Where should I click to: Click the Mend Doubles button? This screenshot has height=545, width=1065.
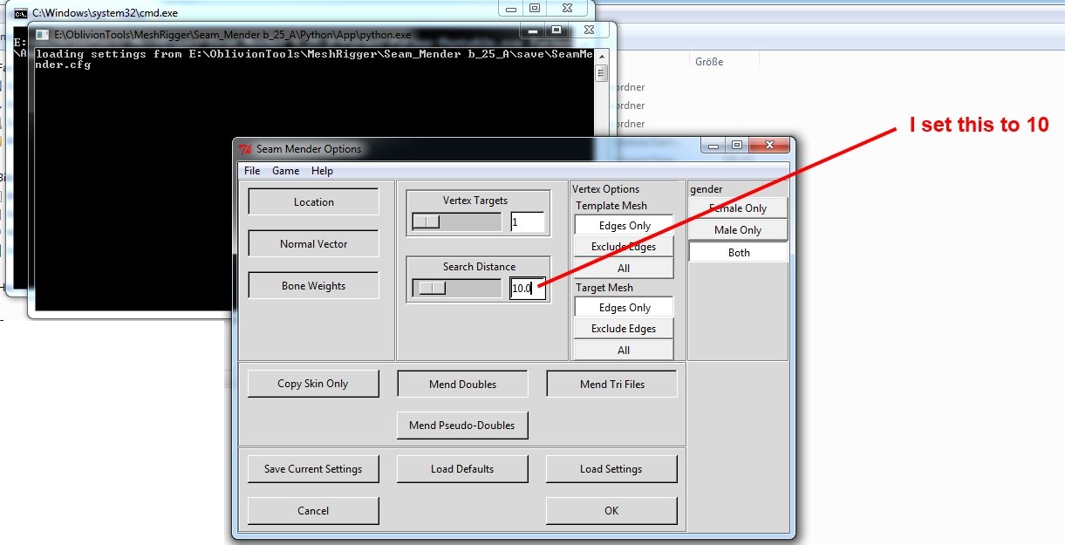(463, 384)
